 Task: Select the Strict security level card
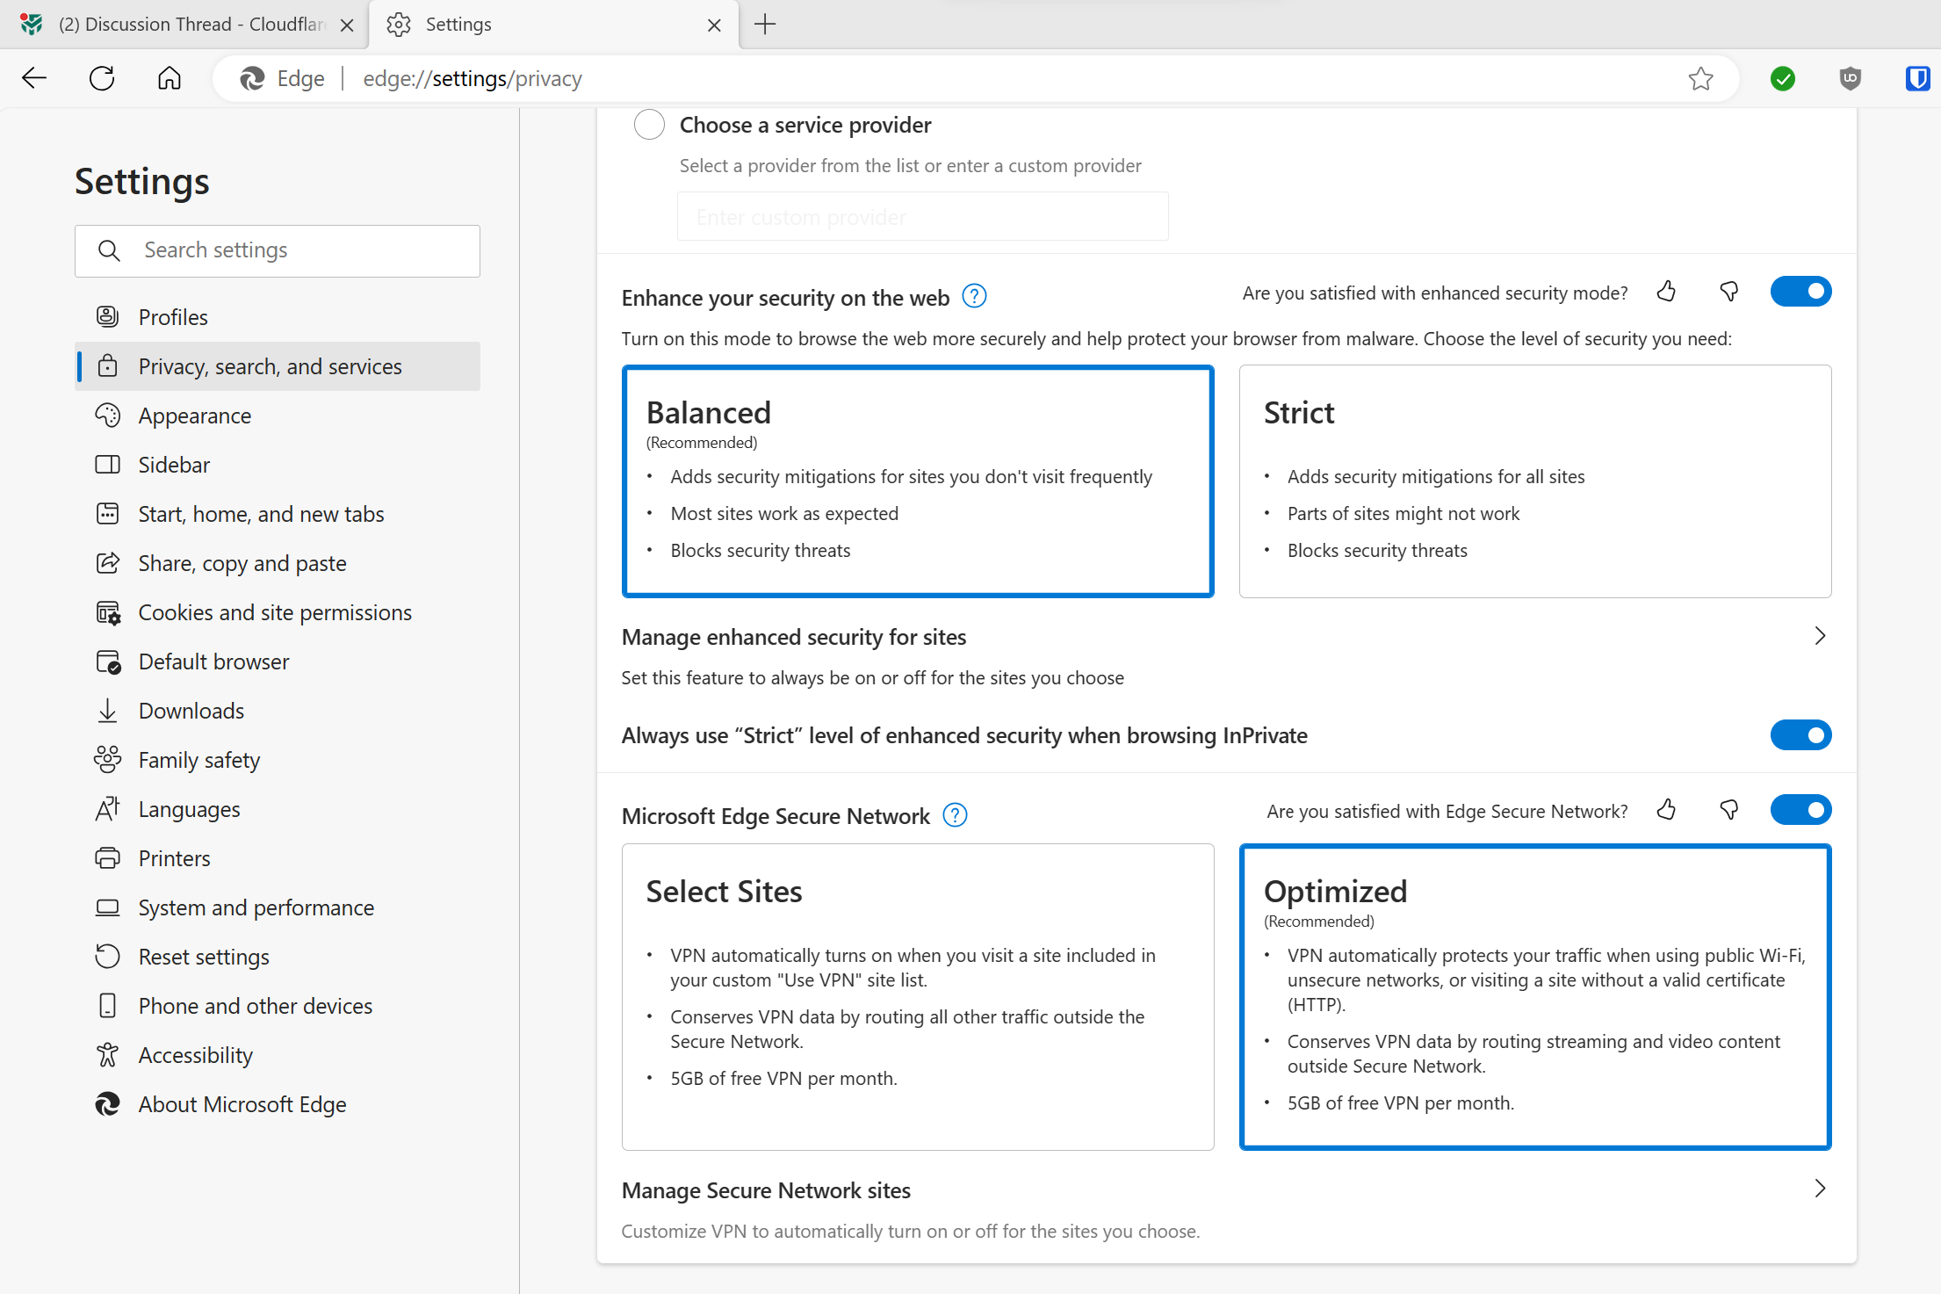(x=1534, y=481)
